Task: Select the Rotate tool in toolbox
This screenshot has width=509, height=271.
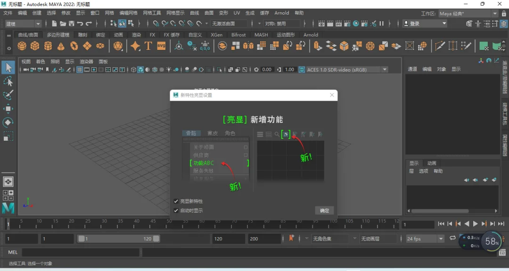Action: [8, 122]
